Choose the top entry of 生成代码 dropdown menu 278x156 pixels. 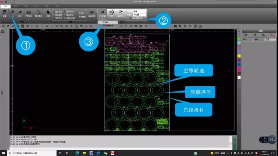click(x=108, y=22)
